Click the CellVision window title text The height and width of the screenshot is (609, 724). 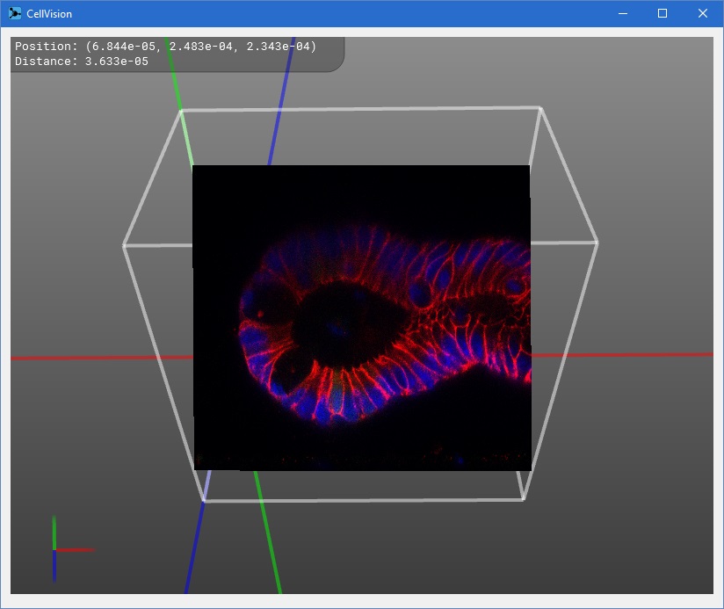coord(49,13)
